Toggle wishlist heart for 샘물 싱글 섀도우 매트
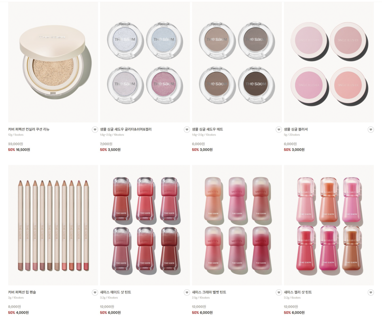 coord(279,130)
